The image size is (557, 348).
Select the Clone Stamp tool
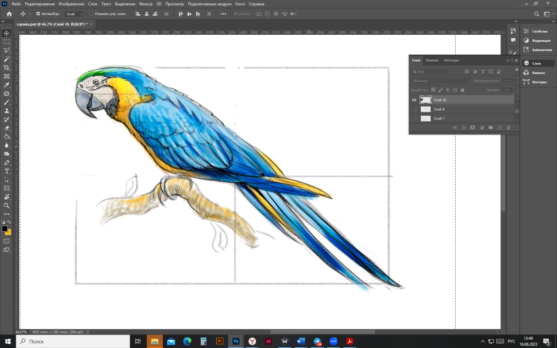[x=7, y=111]
